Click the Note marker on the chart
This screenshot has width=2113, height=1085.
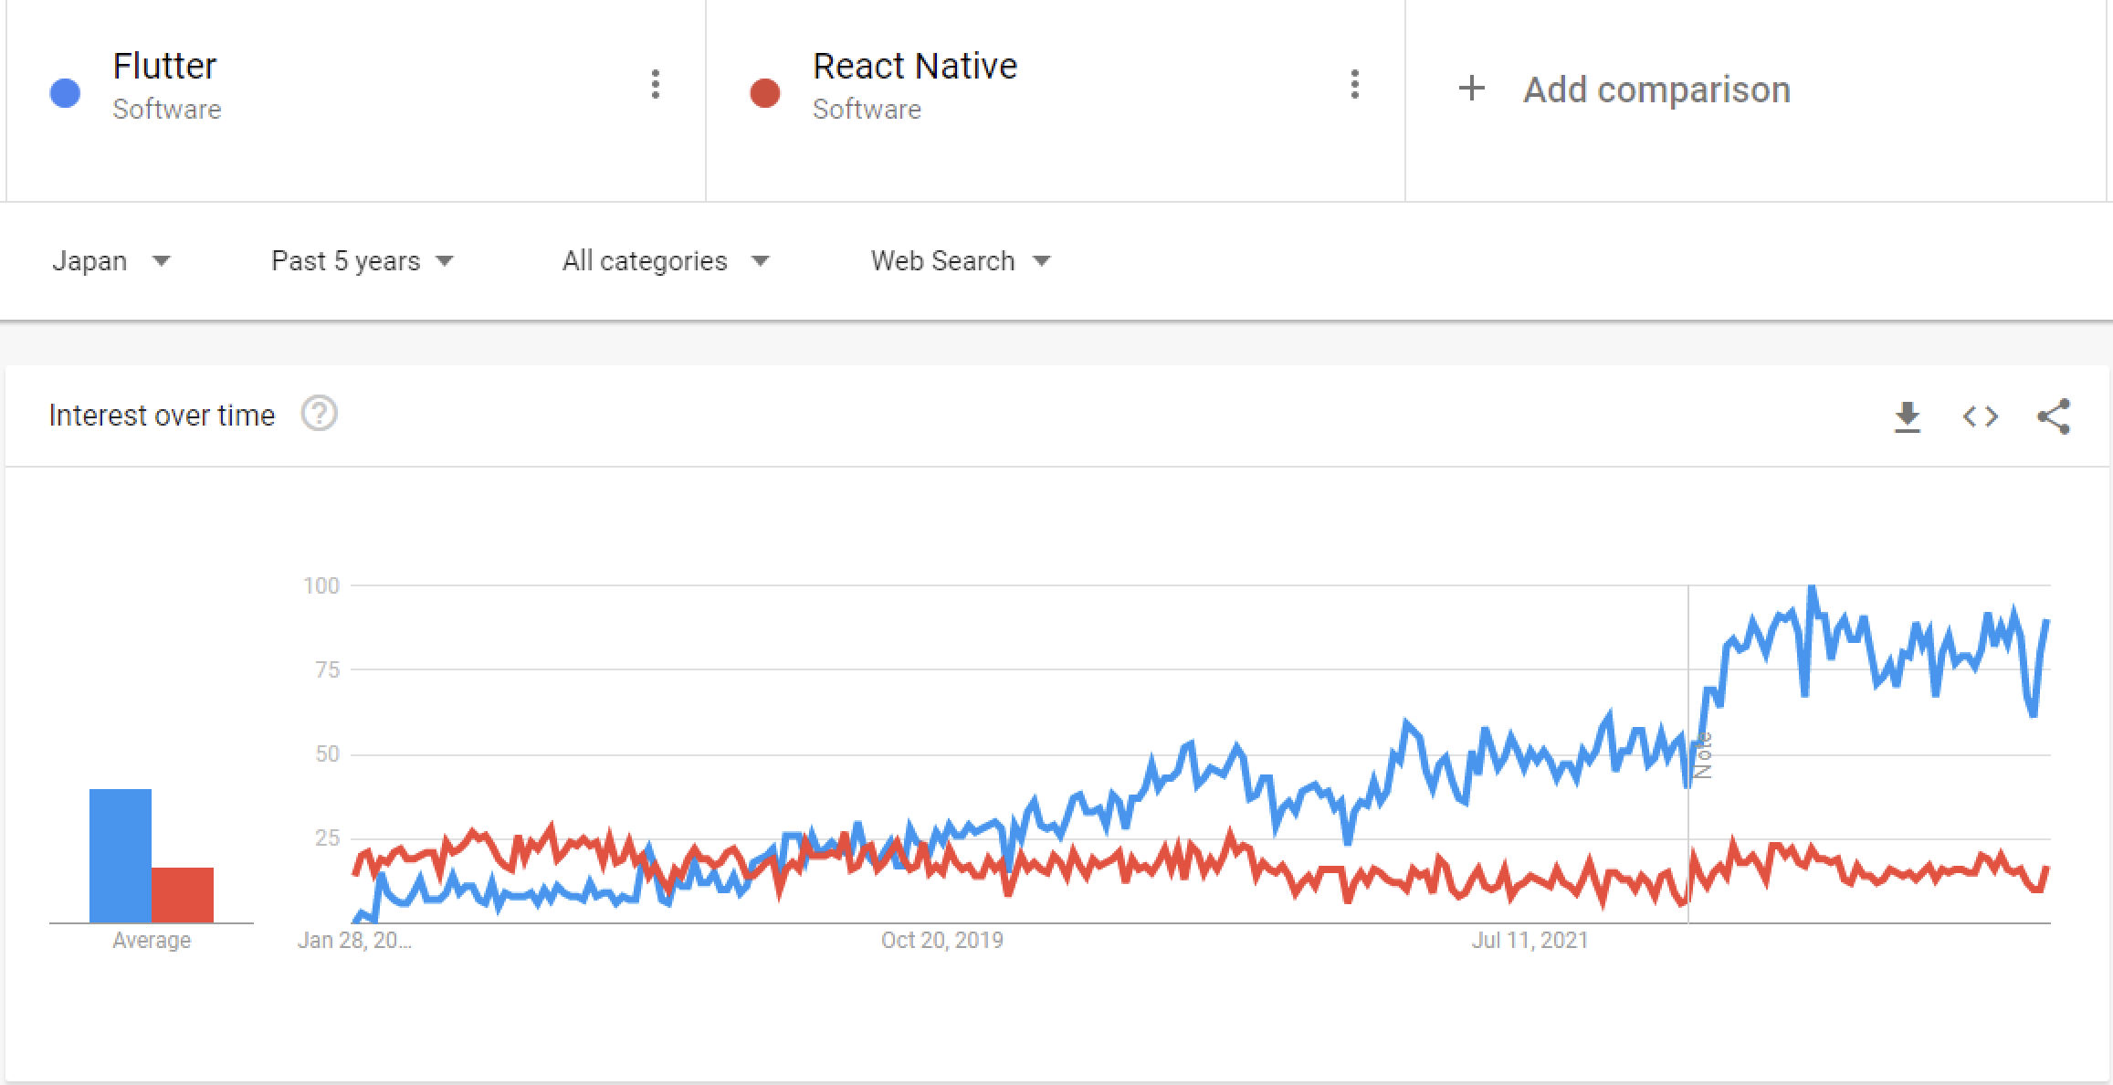point(1702,755)
